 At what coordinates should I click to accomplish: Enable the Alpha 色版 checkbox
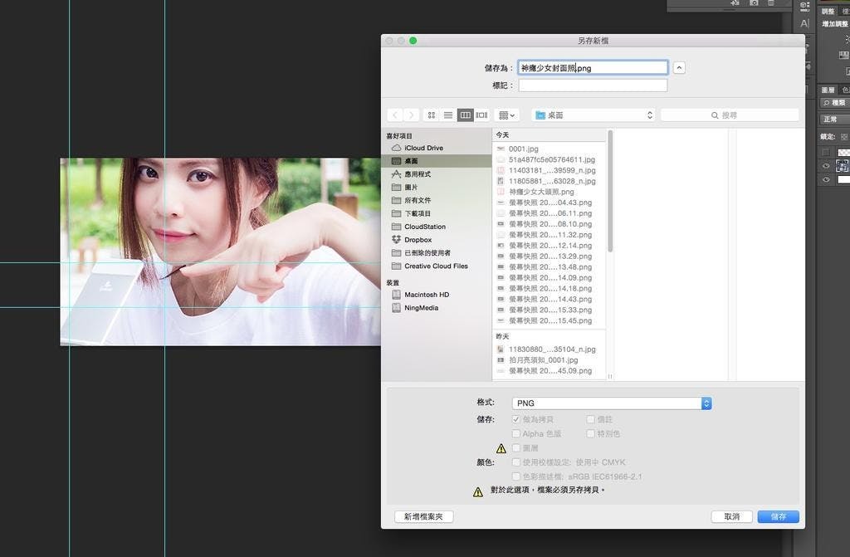(x=516, y=433)
